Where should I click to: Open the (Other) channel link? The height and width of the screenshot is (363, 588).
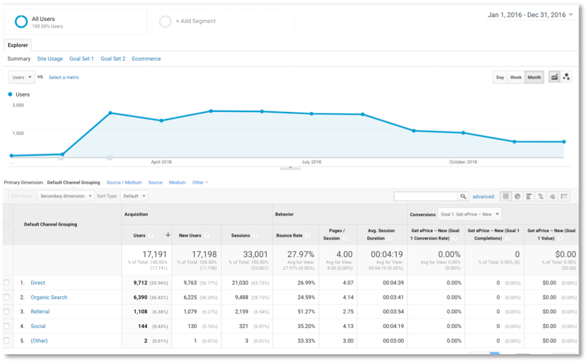pyautogui.click(x=39, y=341)
